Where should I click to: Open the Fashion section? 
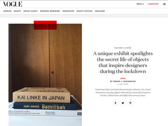point(7,11)
